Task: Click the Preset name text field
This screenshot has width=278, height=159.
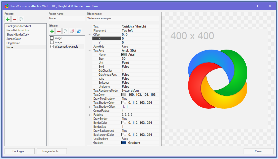Action: 67,19
